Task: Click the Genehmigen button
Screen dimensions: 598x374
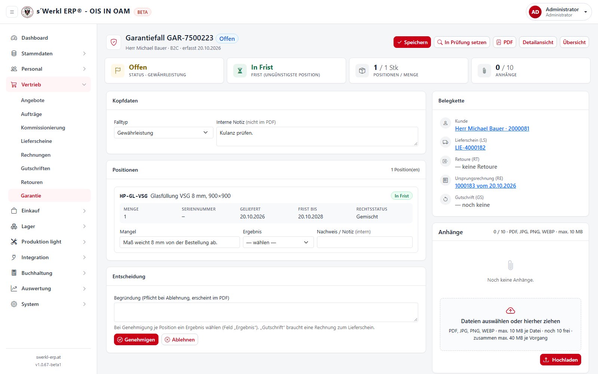Action: pyautogui.click(x=136, y=340)
